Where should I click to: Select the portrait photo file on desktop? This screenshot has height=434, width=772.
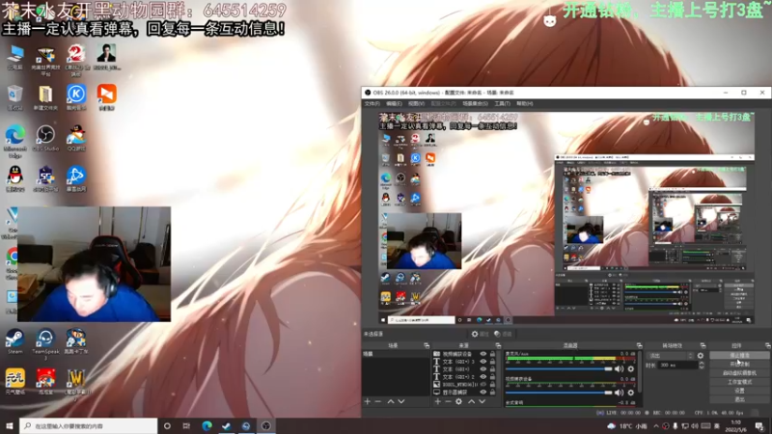pos(106,58)
